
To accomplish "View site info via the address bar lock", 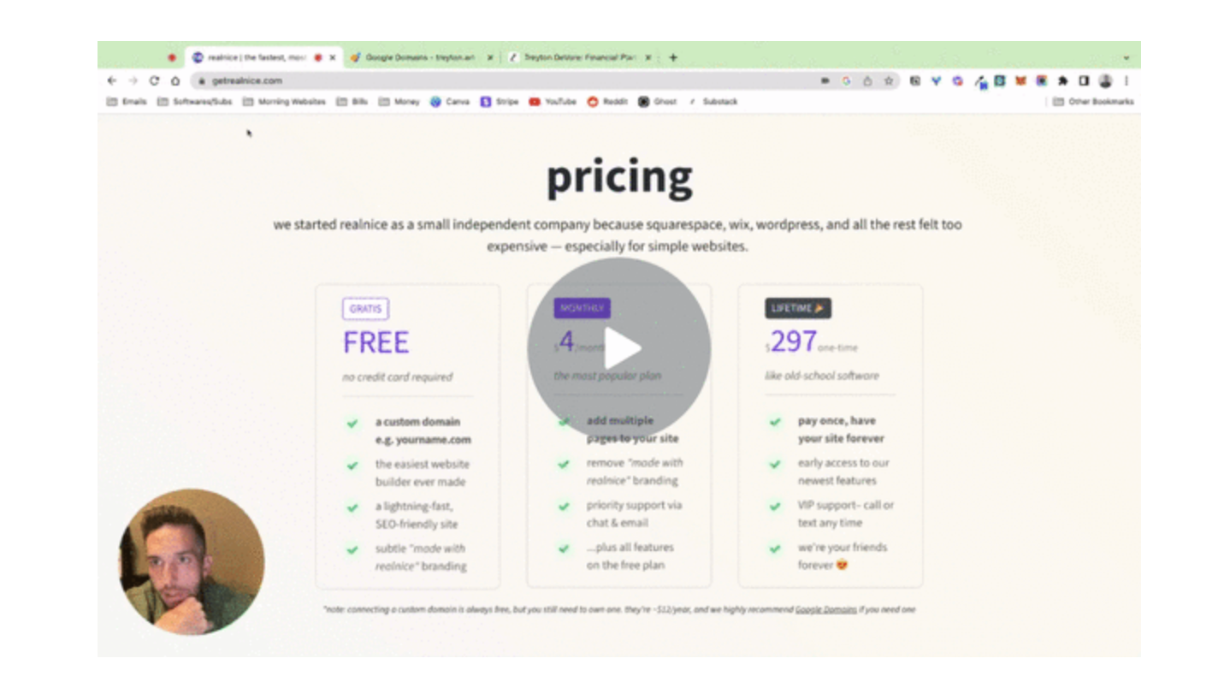I will click(x=202, y=80).
